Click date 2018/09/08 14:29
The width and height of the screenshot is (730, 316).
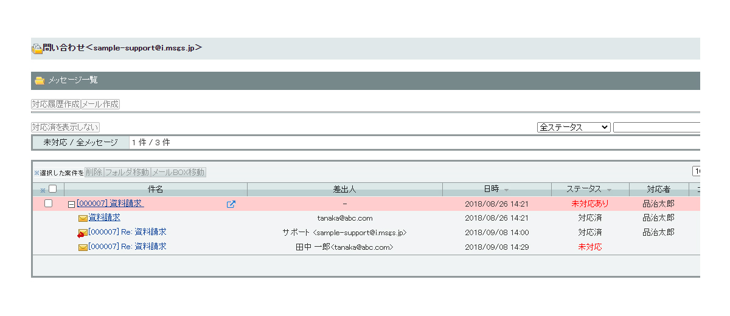(x=497, y=247)
